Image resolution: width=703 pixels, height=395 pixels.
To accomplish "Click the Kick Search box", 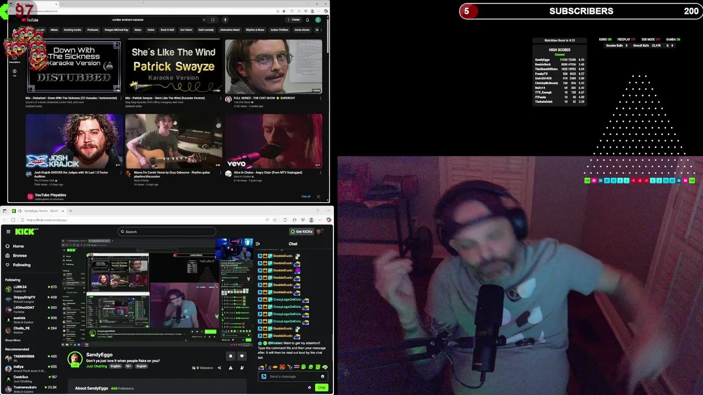I will point(167,232).
